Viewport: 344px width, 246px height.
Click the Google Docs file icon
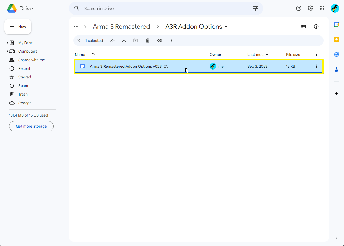point(83,66)
